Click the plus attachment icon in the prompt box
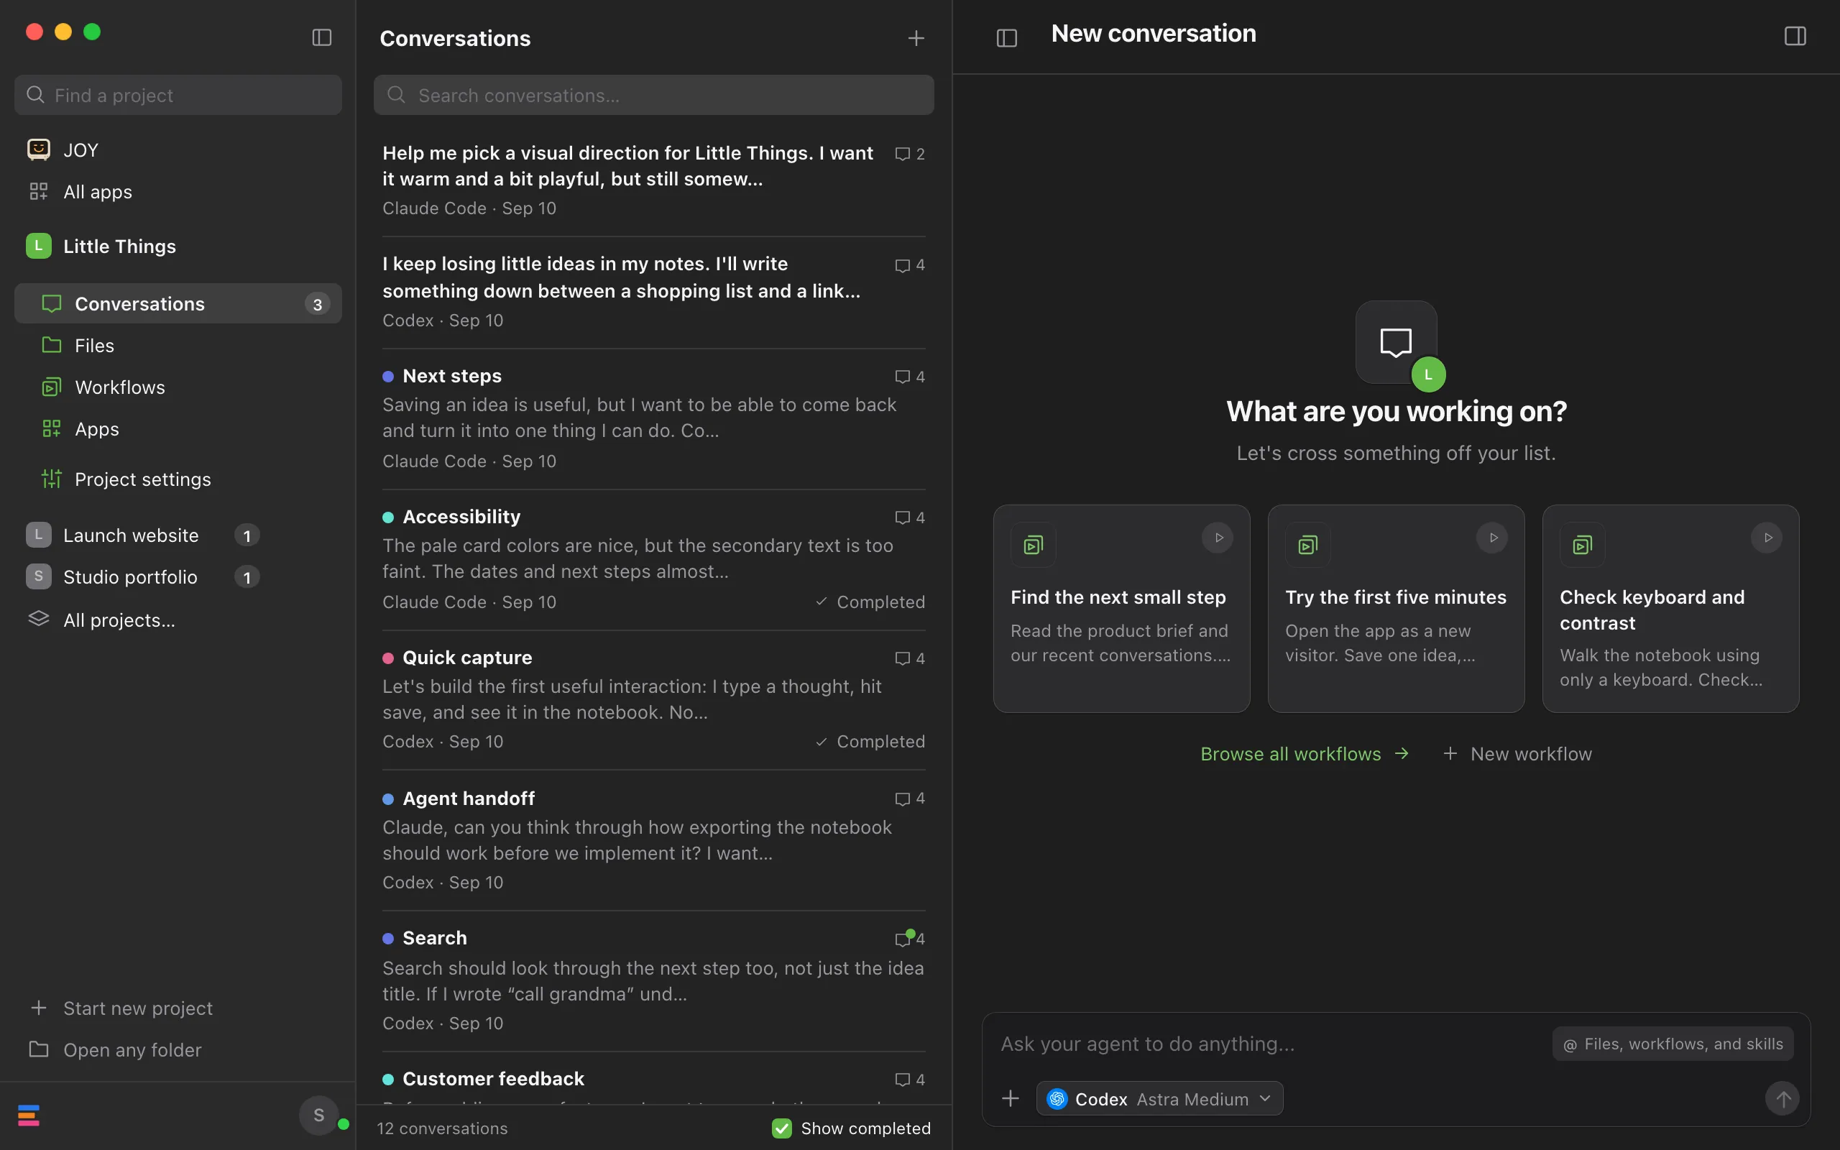Viewport: 1840px width, 1150px height. tap(1011, 1098)
